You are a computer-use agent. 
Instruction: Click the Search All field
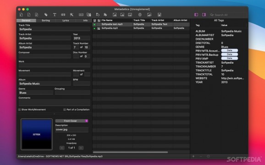point(227,15)
